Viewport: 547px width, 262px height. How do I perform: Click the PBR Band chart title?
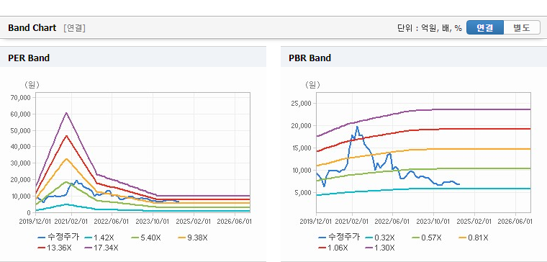(x=309, y=58)
